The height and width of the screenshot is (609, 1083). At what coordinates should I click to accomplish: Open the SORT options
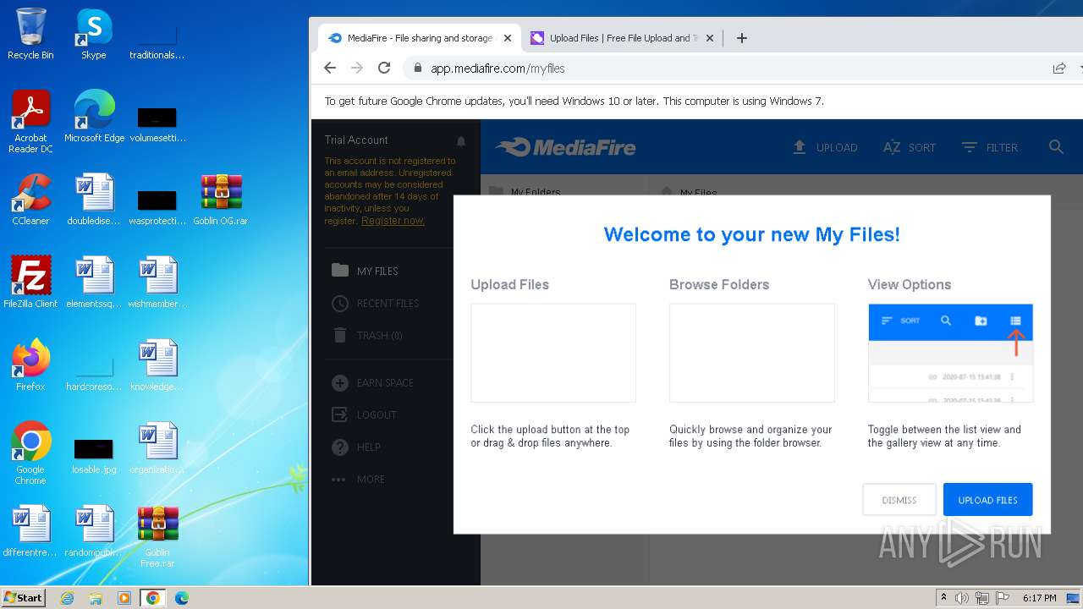(910, 147)
